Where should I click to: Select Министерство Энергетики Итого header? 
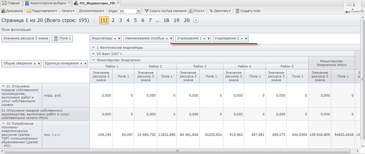(331, 63)
